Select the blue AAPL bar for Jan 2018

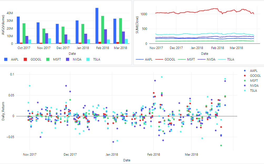[x=77, y=32]
